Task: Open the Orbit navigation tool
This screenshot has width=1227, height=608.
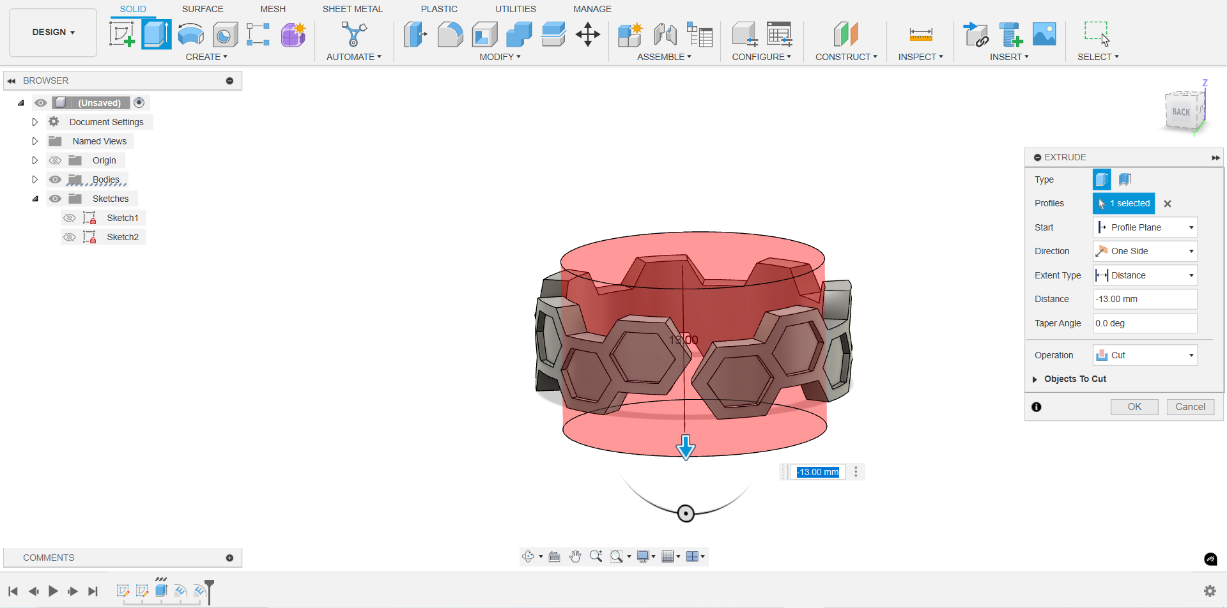Action: click(x=529, y=556)
